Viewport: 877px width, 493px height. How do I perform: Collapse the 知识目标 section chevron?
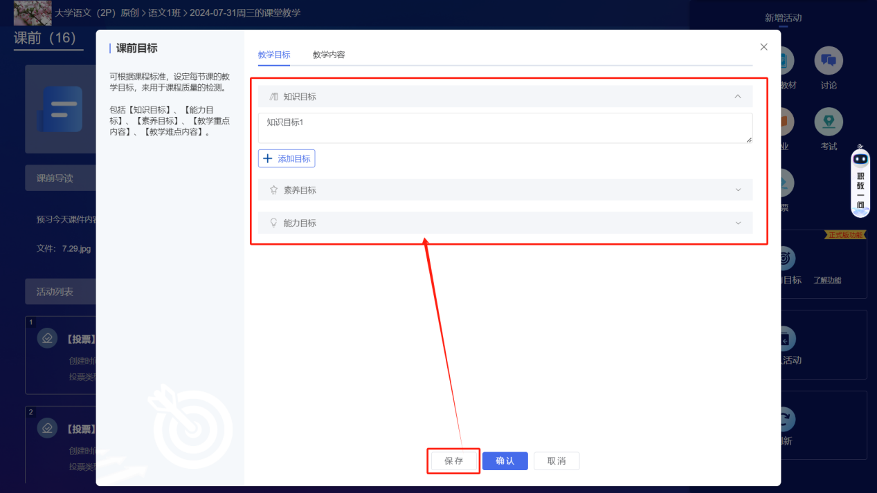pos(738,97)
